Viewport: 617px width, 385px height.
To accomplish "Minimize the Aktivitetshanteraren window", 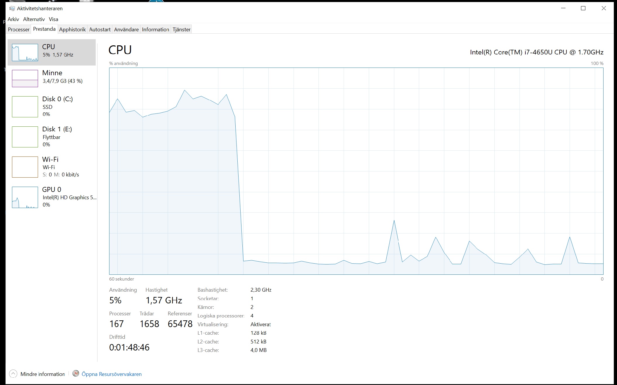I will point(563,8).
